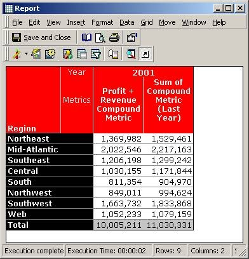This screenshot has width=249, height=259.
Task: Select the Northeast row header
Action: coord(50,139)
